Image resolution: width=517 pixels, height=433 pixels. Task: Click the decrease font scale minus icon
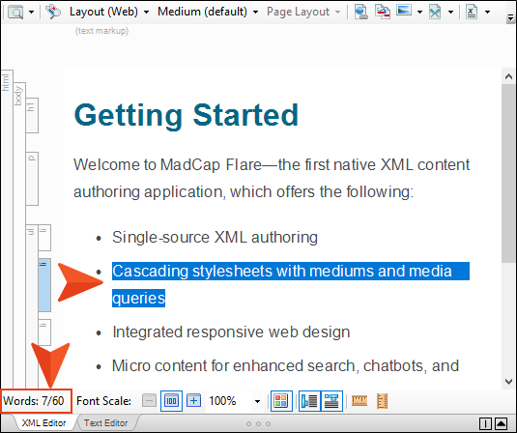pyautogui.click(x=149, y=401)
